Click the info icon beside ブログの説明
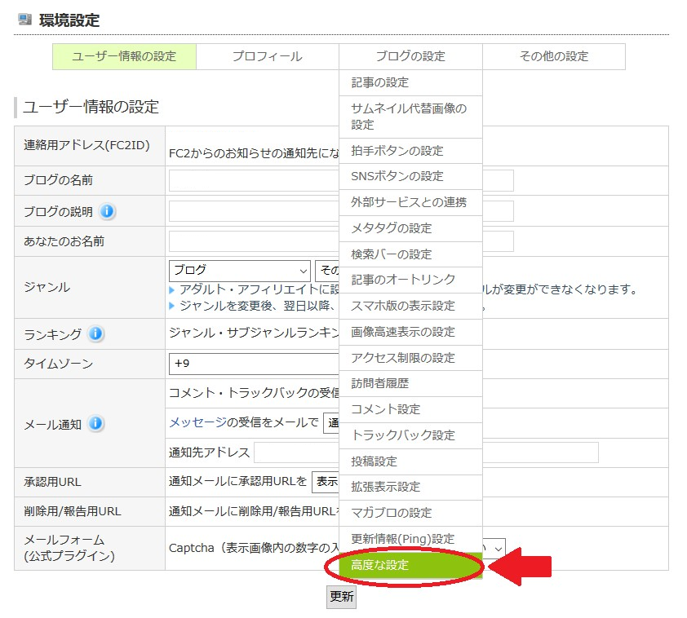 (108, 211)
